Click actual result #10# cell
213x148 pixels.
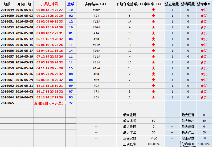[96, 10]
